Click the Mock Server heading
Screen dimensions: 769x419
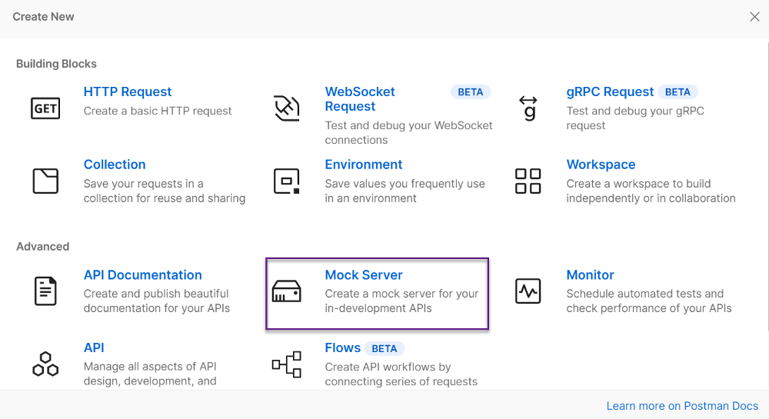click(364, 275)
